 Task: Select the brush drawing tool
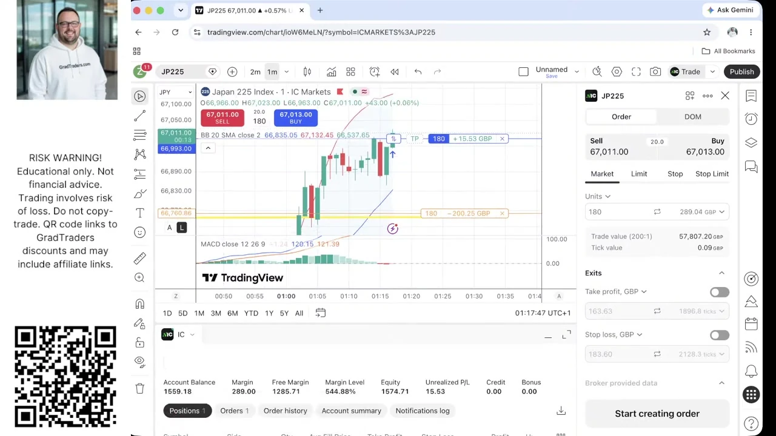pos(140,194)
